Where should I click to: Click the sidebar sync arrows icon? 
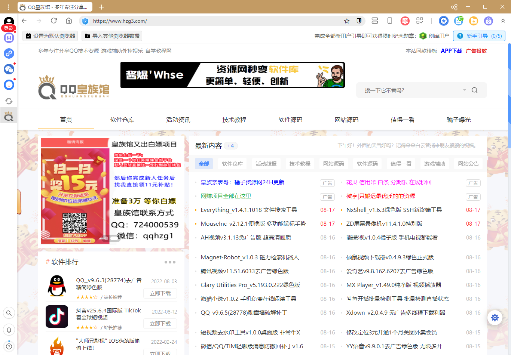tap(9, 101)
